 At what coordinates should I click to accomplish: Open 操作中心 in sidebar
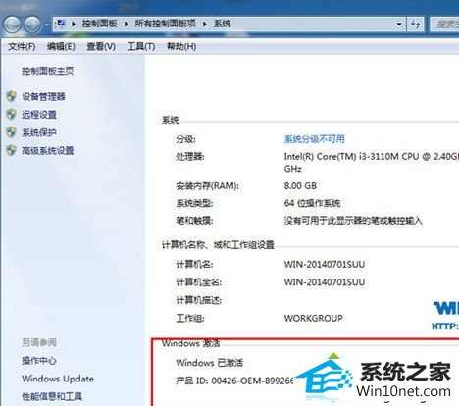(x=39, y=361)
